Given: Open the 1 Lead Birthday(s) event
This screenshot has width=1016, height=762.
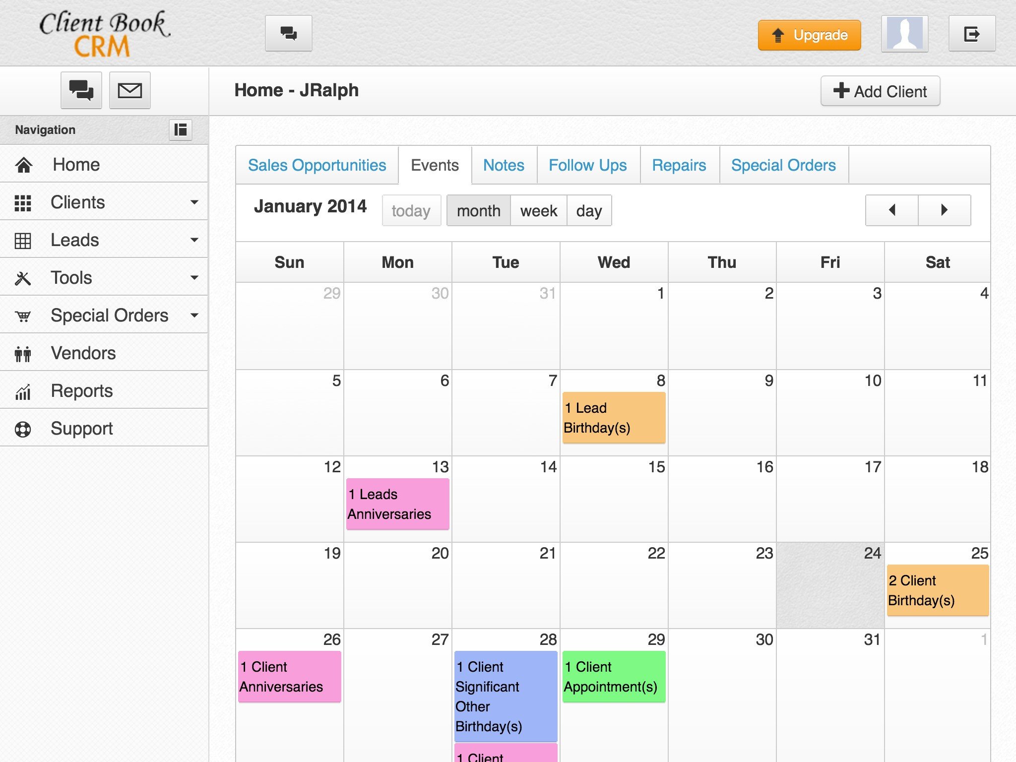Looking at the screenshot, I should 614,418.
